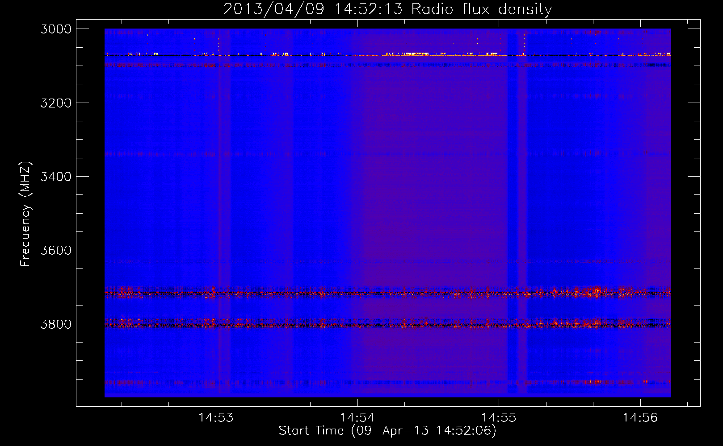Viewport: 723px width, 446px height.
Task: Select the 3600 frequency tick label
Action: tap(56, 250)
